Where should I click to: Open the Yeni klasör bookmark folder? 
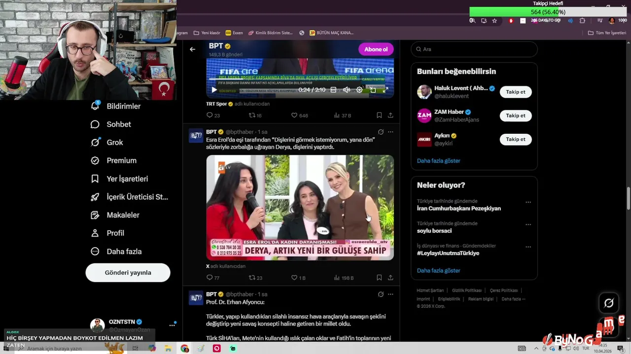pyautogui.click(x=207, y=33)
